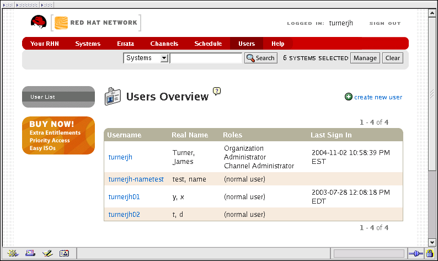438x261 pixels.
Task: Click the Last Sign In column header
Action: [x=331, y=135]
